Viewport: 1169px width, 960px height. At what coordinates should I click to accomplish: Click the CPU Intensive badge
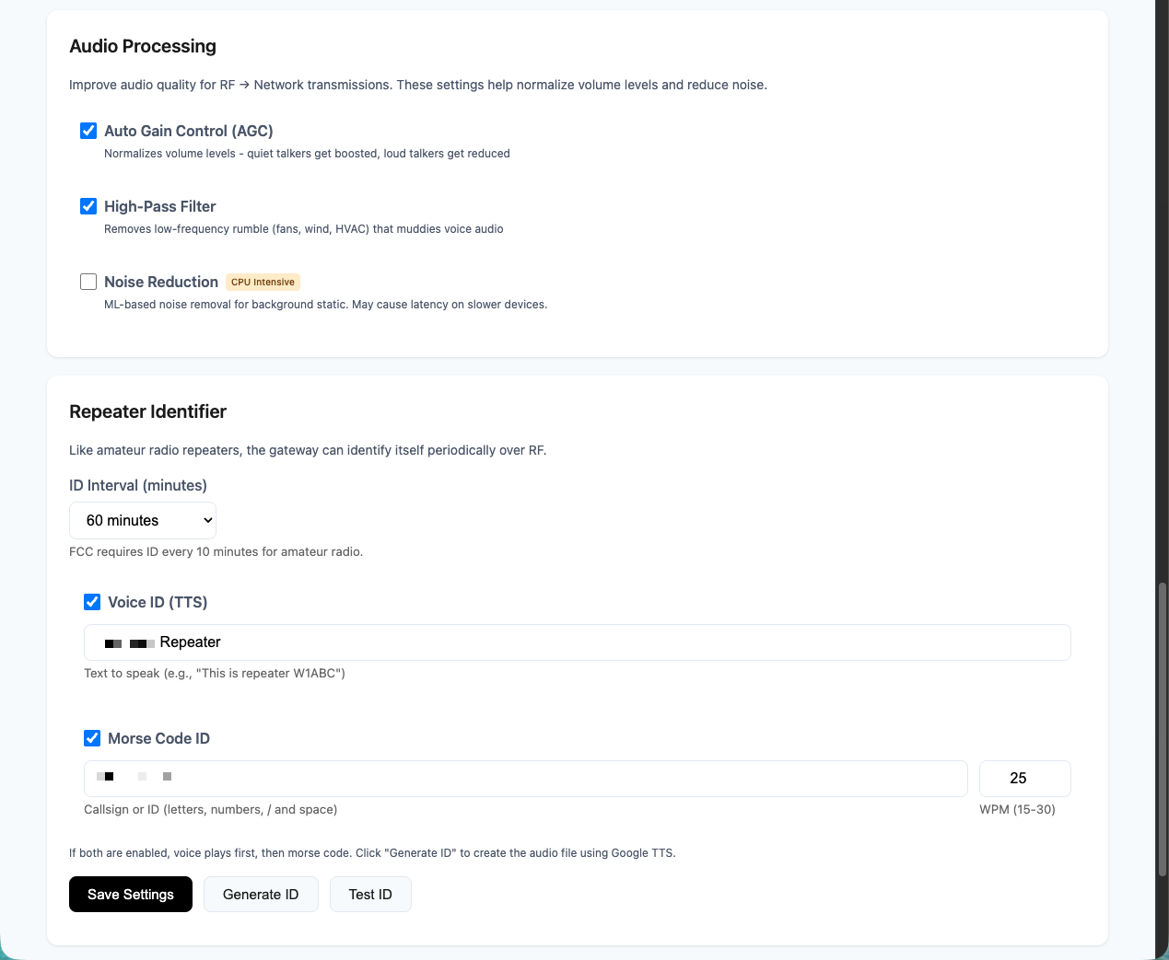(x=263, y=283)
